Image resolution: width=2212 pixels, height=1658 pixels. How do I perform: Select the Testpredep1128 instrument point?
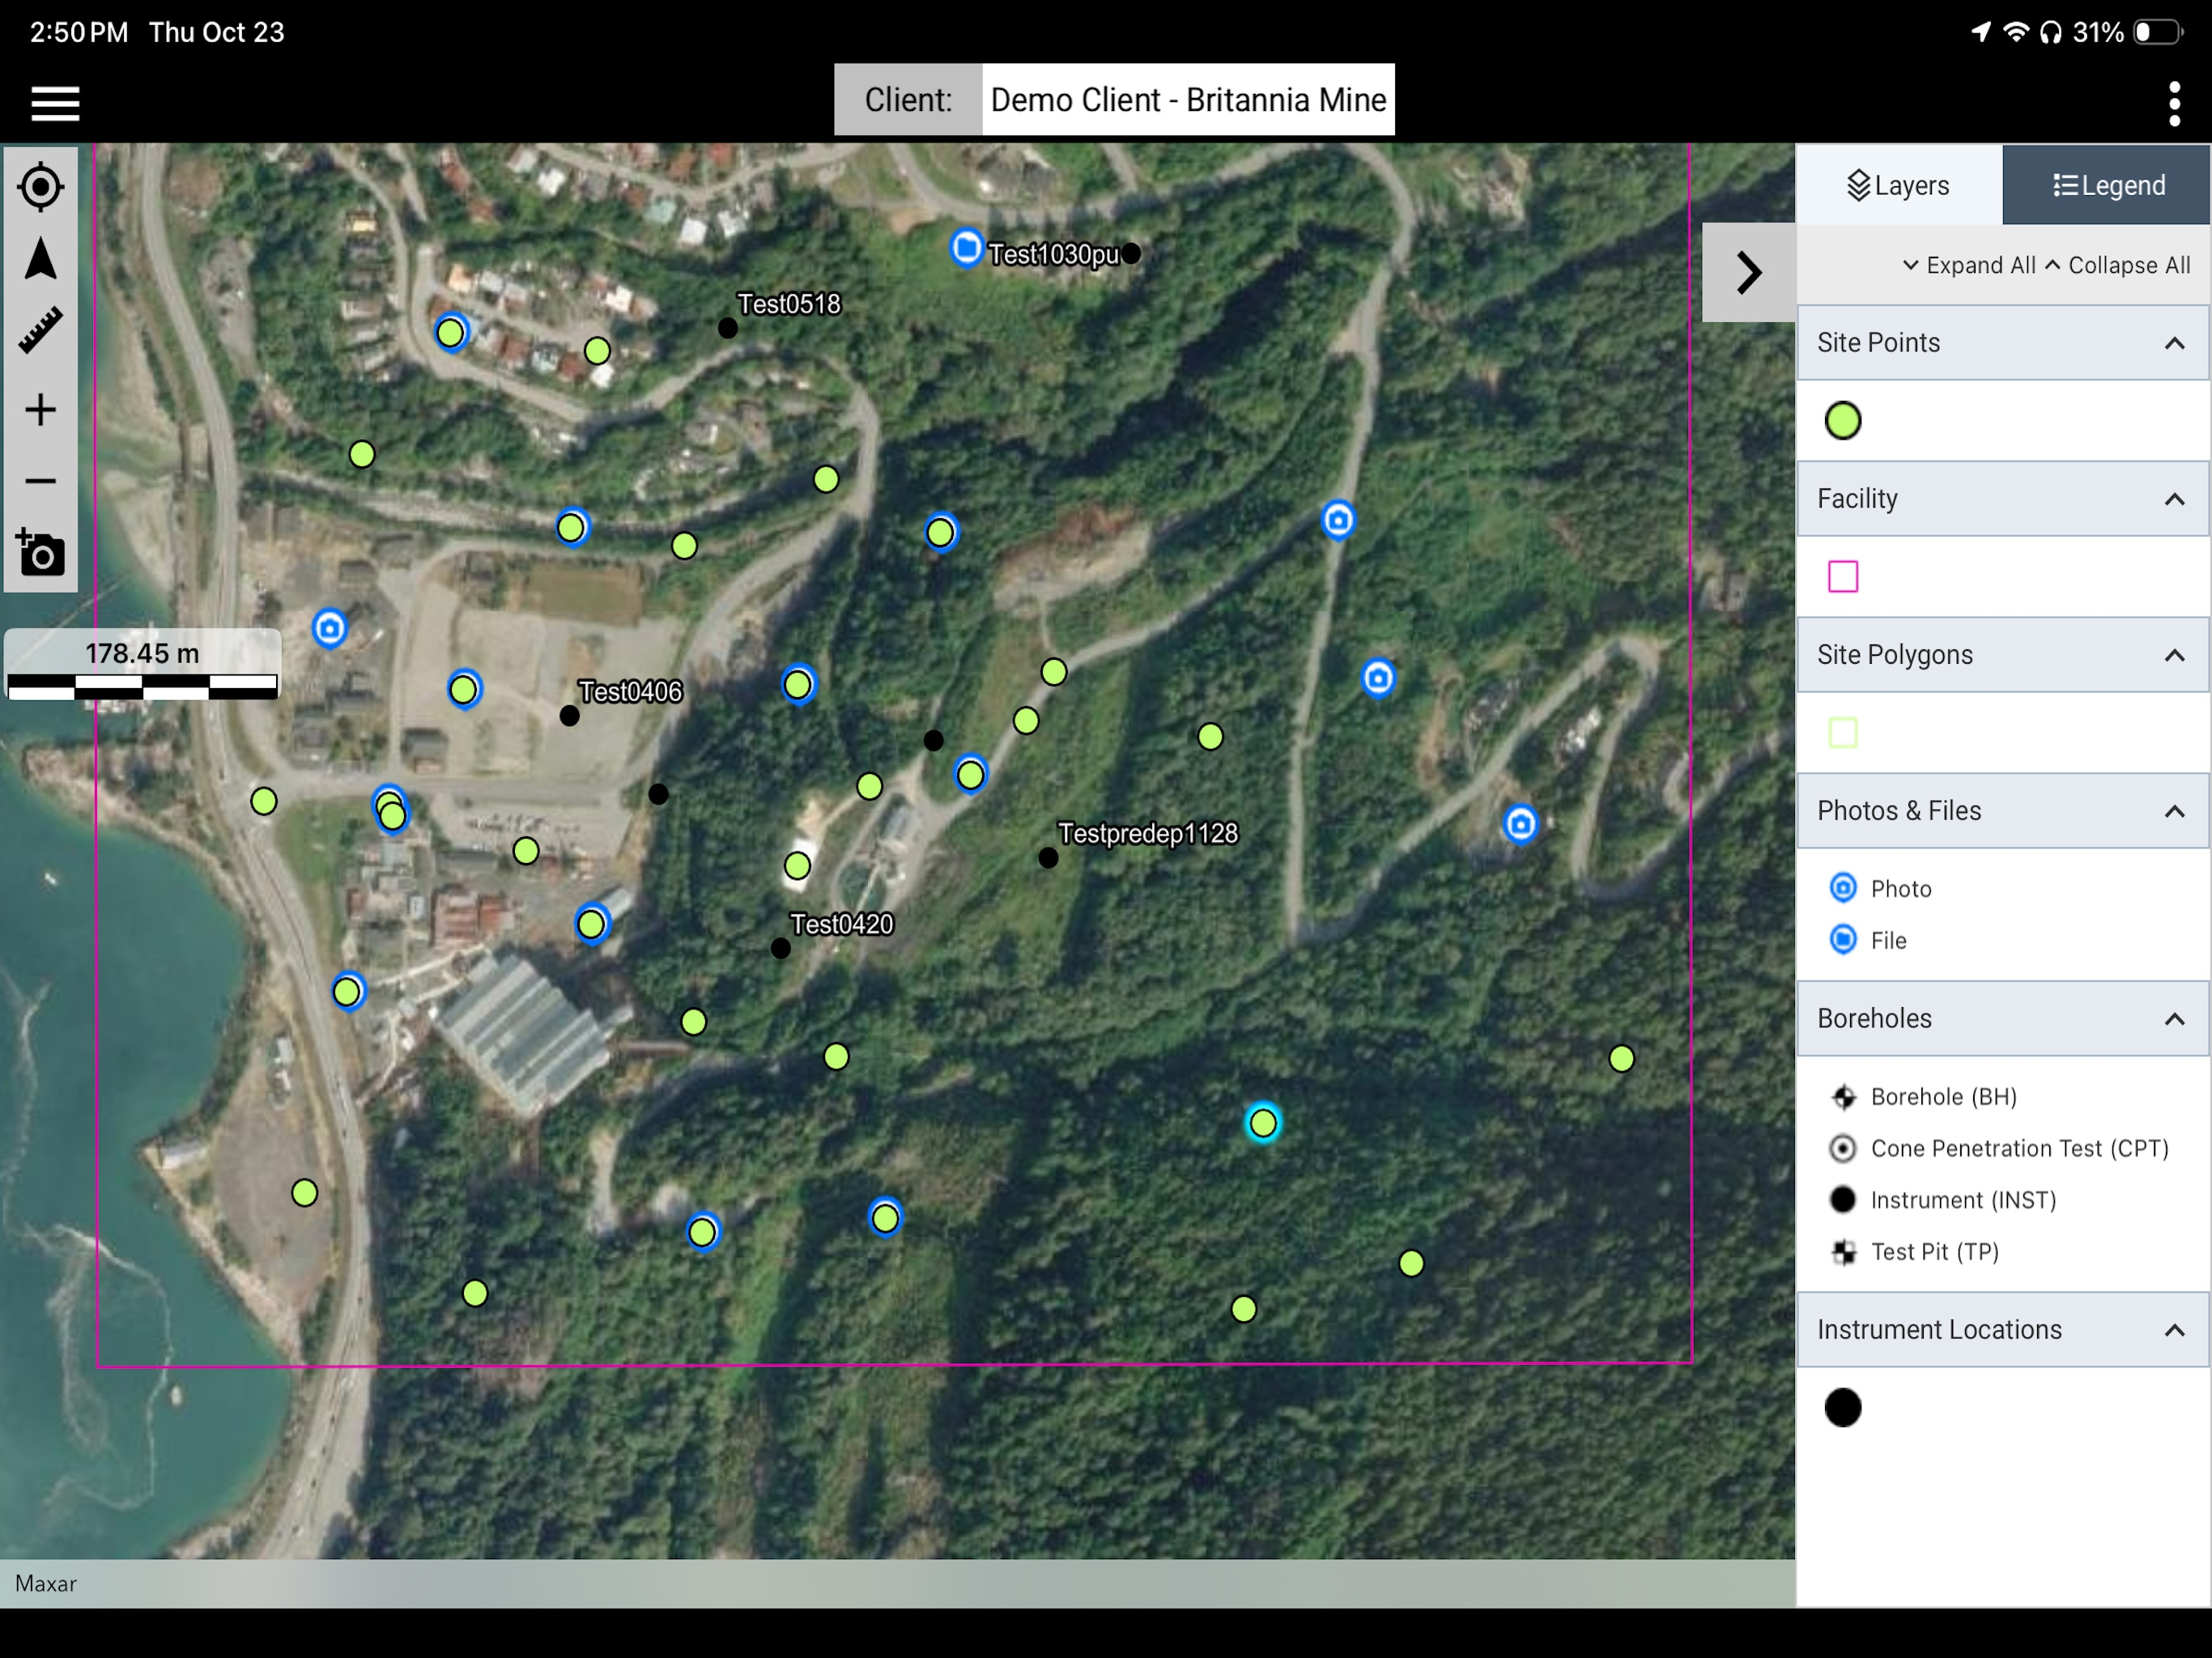[x=1048, y=858]
